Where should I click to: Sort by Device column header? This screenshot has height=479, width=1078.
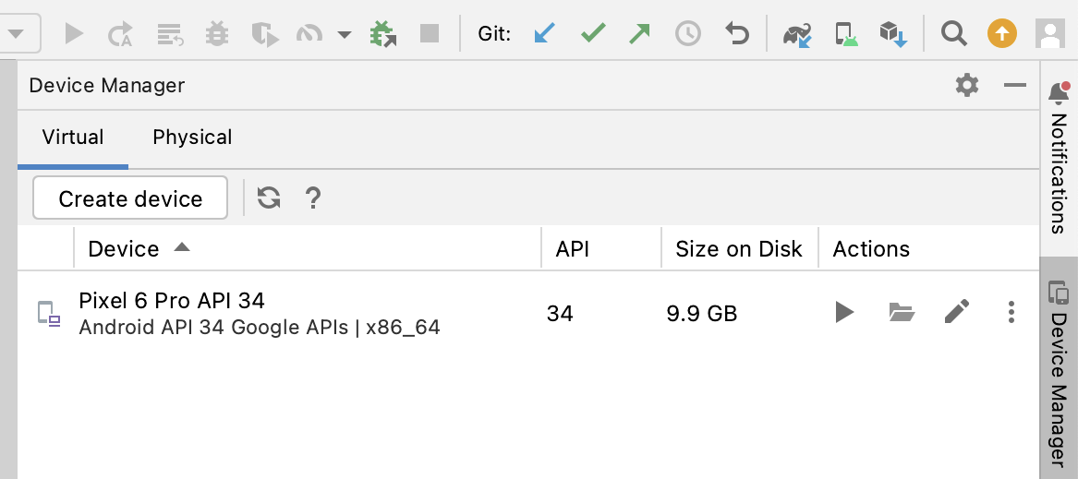tap(124, 249)
